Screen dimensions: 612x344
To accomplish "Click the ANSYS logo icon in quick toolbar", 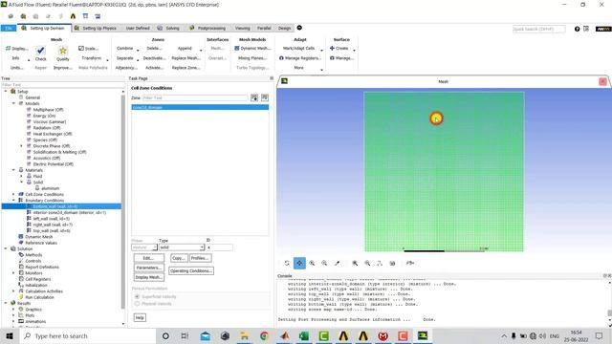I will pos(73,16).
